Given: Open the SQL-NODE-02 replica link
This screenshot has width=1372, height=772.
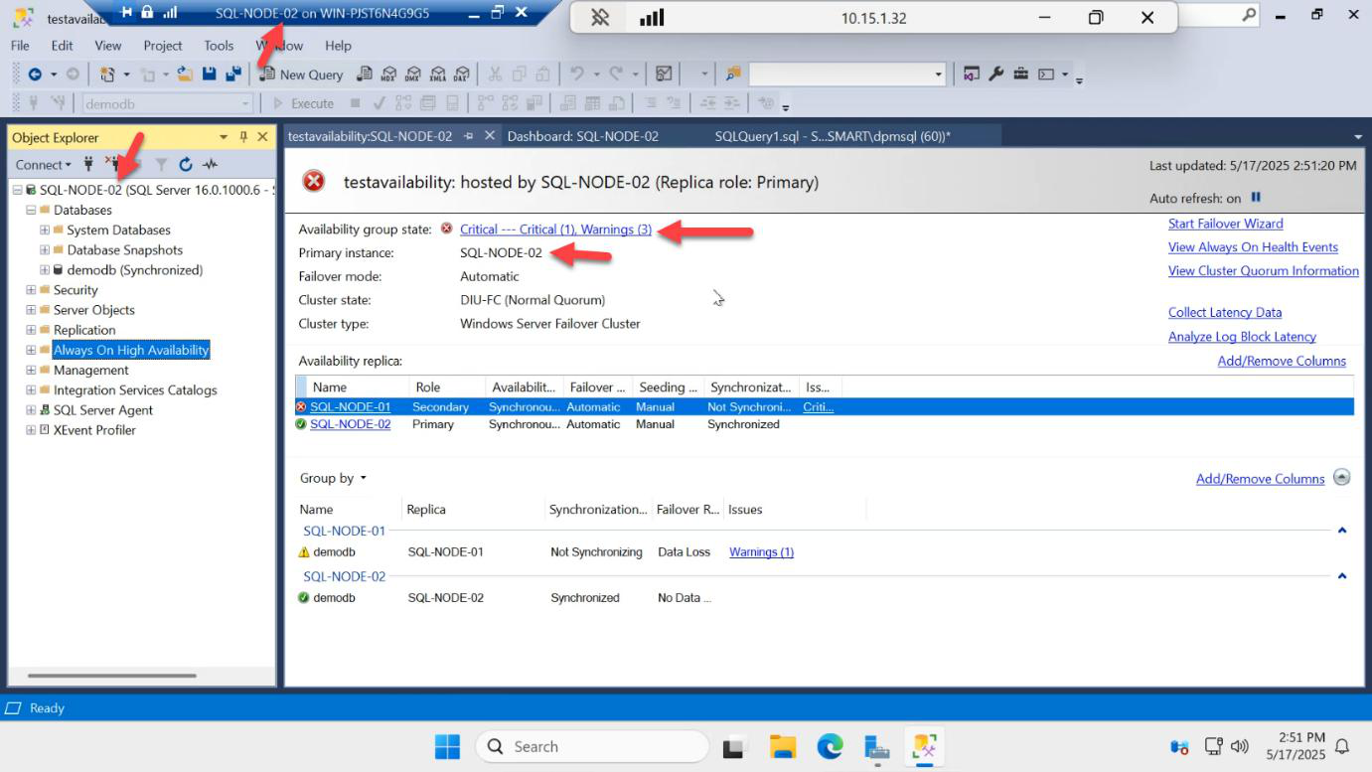Looking at the screenshot, I should click(x=351, y=424).
